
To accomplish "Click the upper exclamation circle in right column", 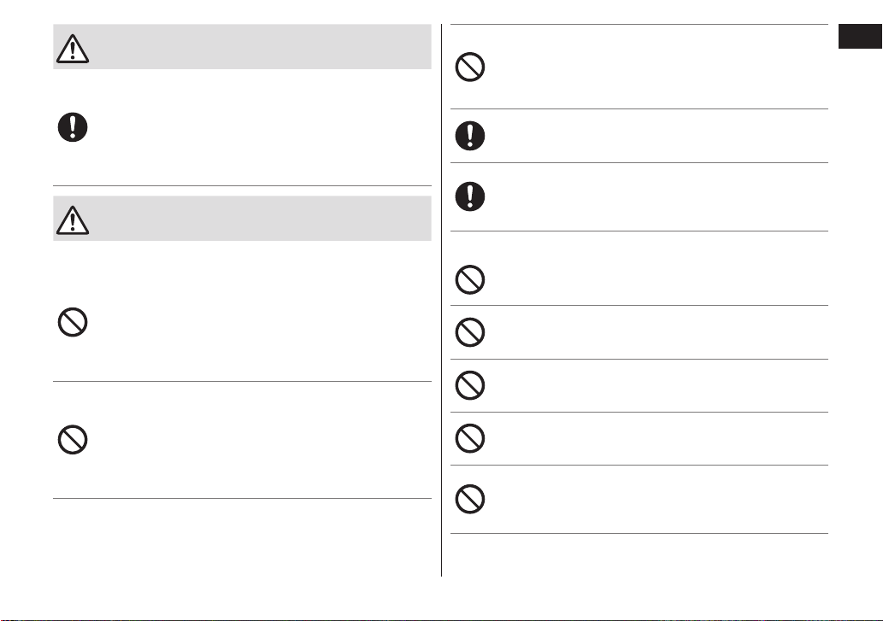I will click(x=470, y=136).
